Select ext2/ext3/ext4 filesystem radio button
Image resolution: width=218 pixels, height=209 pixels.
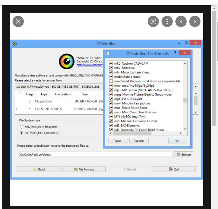pos(21,127)
